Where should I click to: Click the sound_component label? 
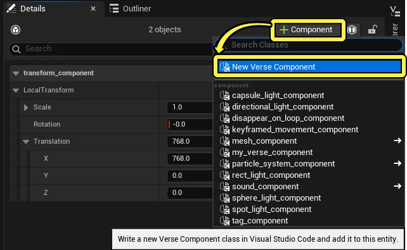tap(265, 187)
